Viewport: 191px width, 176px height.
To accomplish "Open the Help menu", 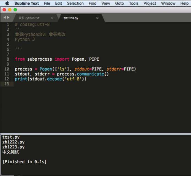I will (184, 3).
